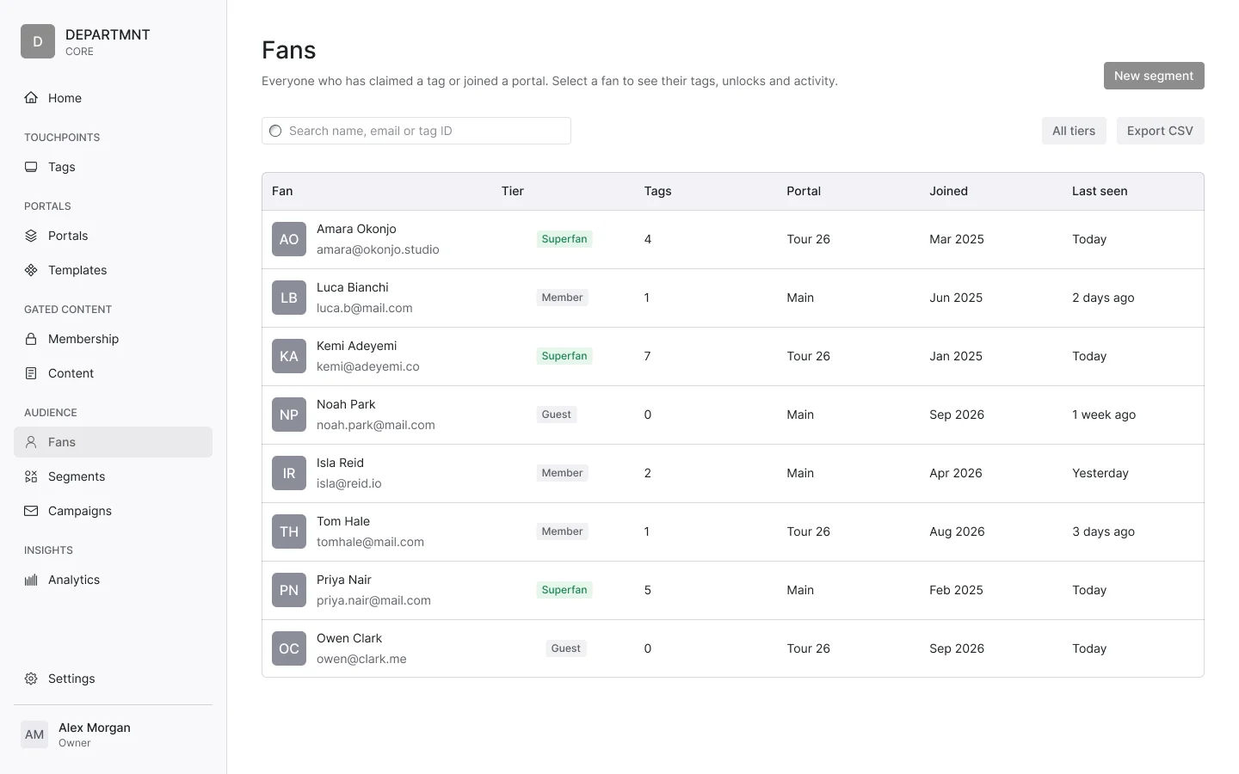Screen dimensions: 1239x774
Task: Click the Segments icon in sidebar
Action: click(x=31, y=476)
